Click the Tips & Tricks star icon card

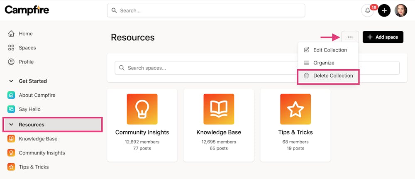tap(295, 109)
